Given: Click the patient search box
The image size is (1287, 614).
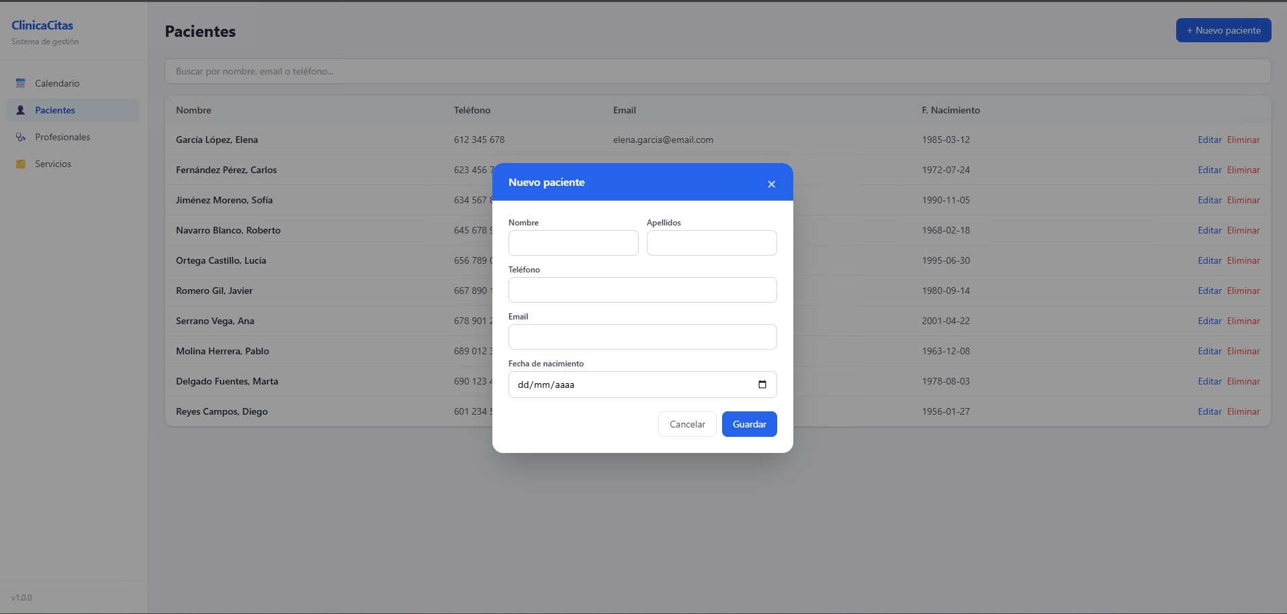Looking at the screenshot, I should (x=717, y=71).
